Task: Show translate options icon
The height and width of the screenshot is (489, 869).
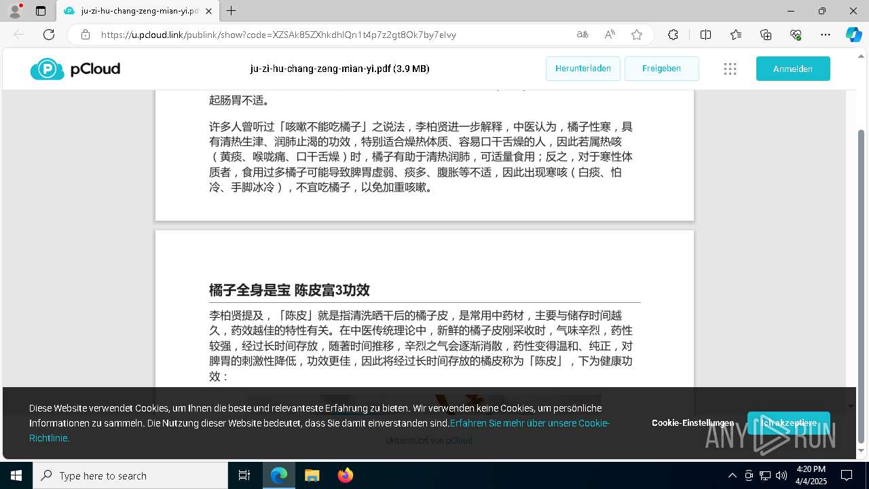Action: coord(583,35)
